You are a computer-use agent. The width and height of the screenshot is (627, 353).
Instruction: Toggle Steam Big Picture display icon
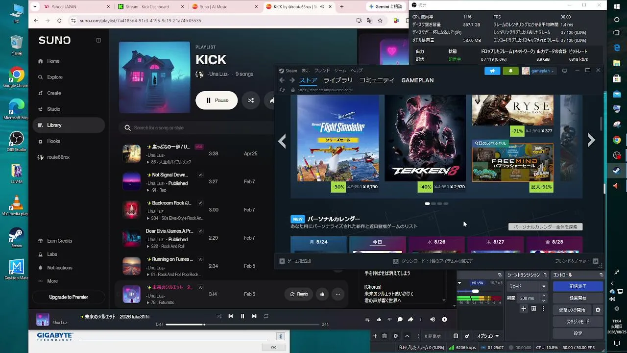click(x=564, y=71)
